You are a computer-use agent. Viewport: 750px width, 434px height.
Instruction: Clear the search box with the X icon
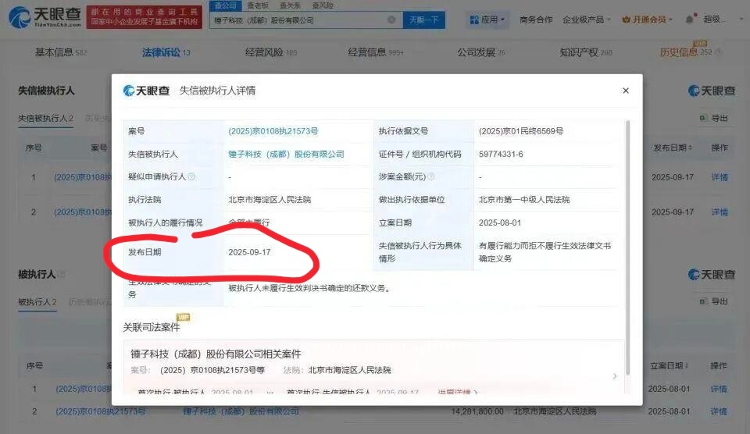click(x=391, y=20)
